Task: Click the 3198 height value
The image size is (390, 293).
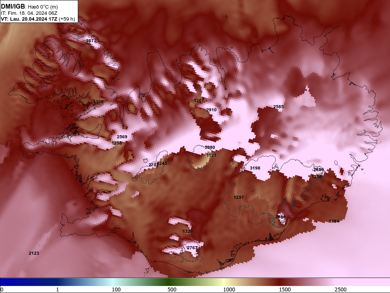Action: [x=255, y=168]
